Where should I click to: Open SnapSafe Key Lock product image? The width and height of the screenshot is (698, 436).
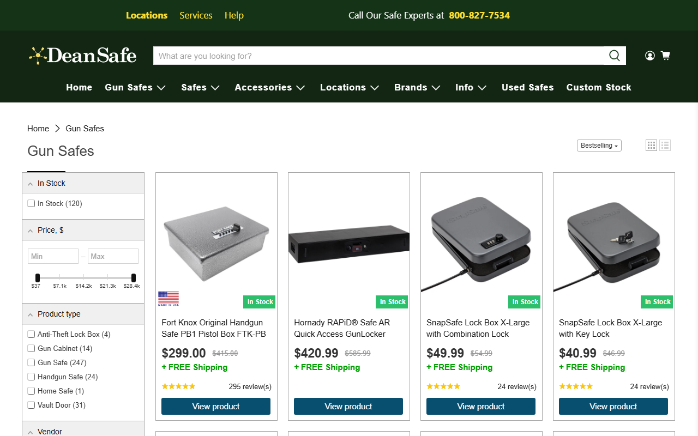click(x=614, y=244)
